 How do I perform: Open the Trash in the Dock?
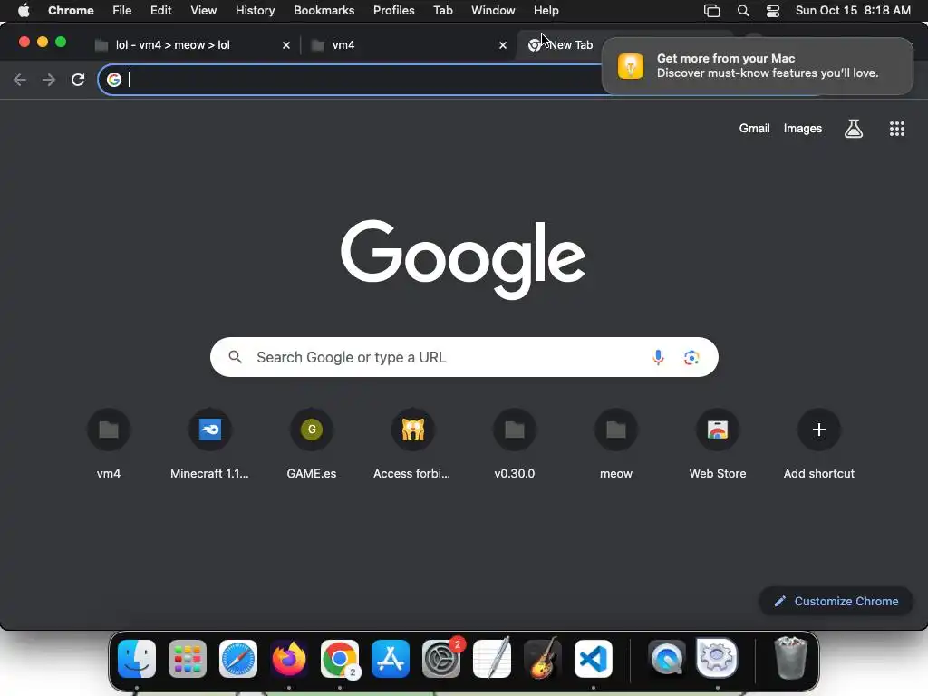point(790,658)
